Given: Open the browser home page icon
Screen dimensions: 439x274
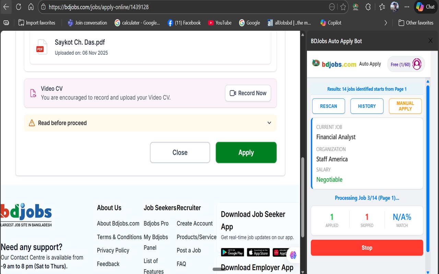Looking at the screenshot, I should click(31, 7).
